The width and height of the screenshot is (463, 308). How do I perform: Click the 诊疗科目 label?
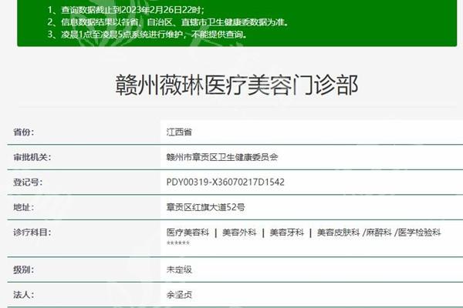click(32, 233)
